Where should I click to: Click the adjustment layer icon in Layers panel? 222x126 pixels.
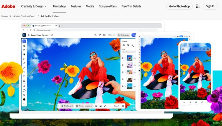128,45
